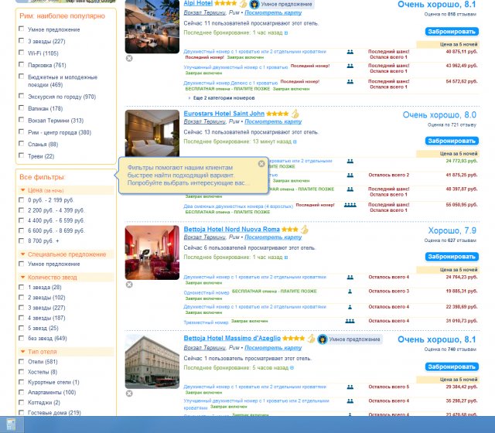
Task: Check Вокзал Термини (313) filter
Action: click(x=21, y=120)
